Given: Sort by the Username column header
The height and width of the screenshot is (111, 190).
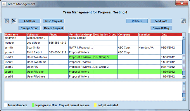Looking at the screenshot, I should coord(15,35).
